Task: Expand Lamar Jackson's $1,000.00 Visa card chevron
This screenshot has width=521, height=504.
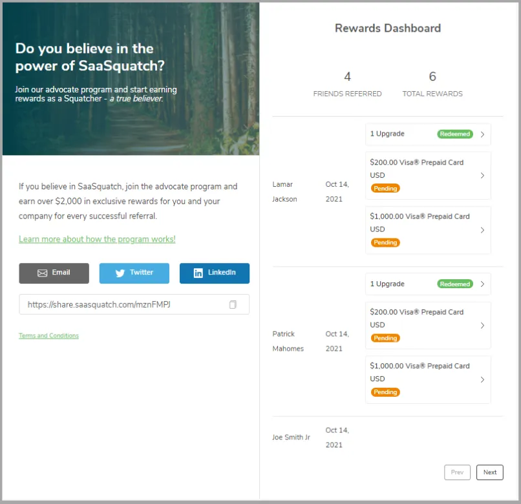Action: tap(482, 230)
